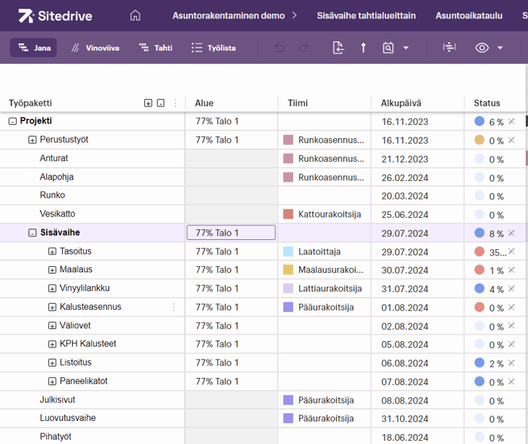Select the Luovutusvaihe work package row
The height and width of the screenshot is (444, 528).
[68, 418]
